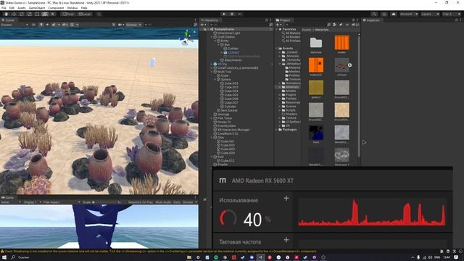Toggle scene lighting in Scene view toolbar
The height and width of the screenshot is (261, 464).
pos(41,25)
